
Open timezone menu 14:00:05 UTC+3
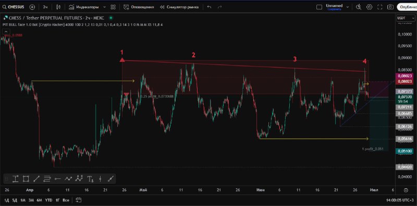click(400, 200)
